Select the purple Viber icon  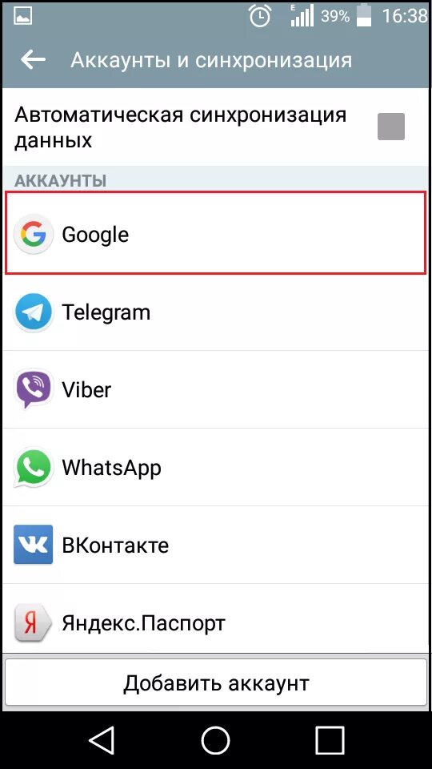point(34,389)
